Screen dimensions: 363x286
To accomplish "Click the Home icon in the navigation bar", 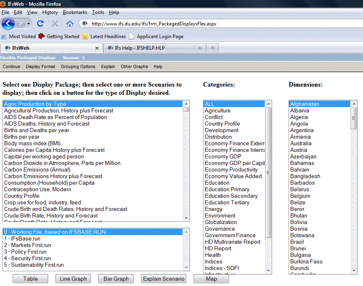I will coord(70,23).
